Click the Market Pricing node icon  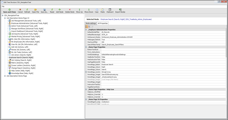coord(10,36)
